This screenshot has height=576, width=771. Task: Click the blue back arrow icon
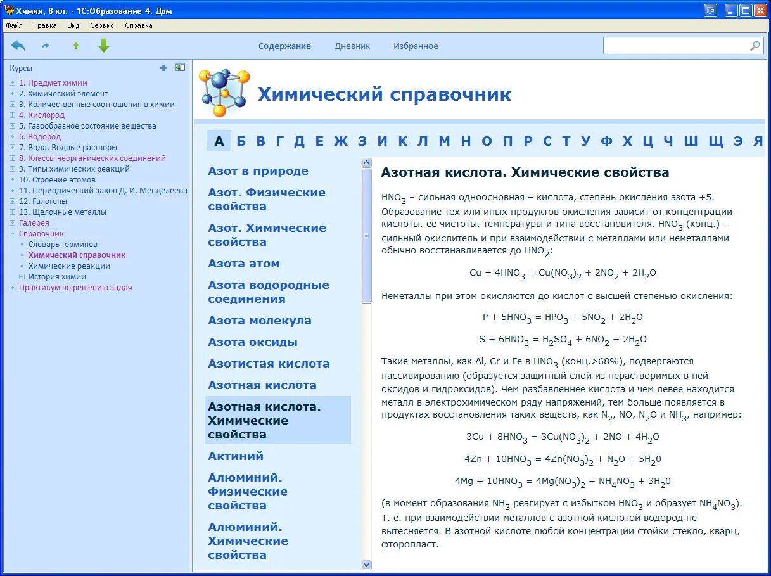pos(18,46)
